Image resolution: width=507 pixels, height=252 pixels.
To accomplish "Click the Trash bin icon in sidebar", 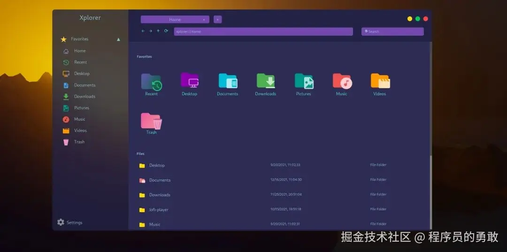I will coord(66,142).
